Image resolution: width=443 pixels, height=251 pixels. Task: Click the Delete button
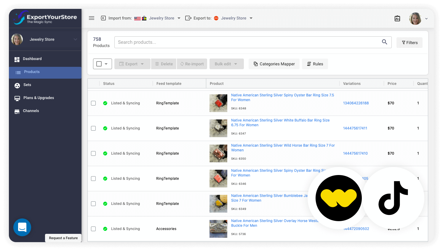pos(164,64)
